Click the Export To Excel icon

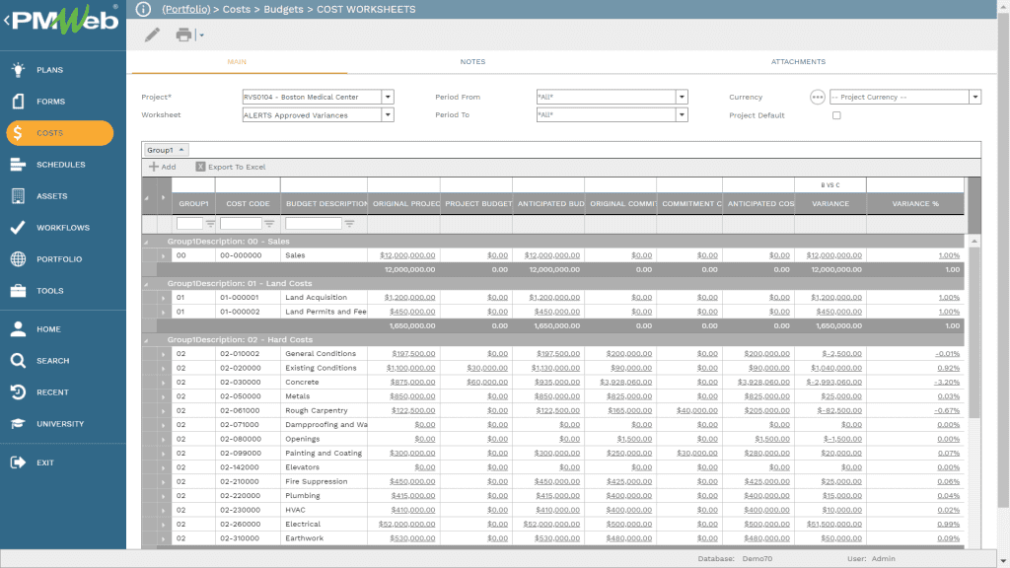(x=200, y=167)
